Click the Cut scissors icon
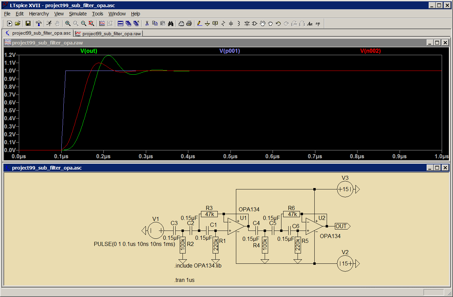 click(x=147, y=23)
